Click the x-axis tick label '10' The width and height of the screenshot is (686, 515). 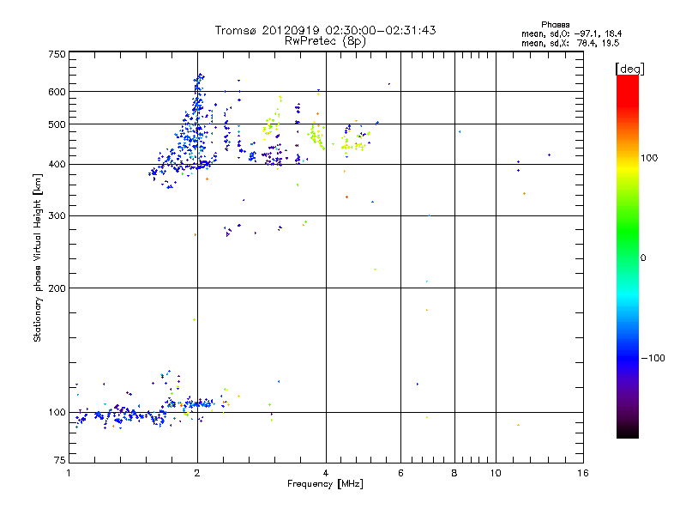496,473
